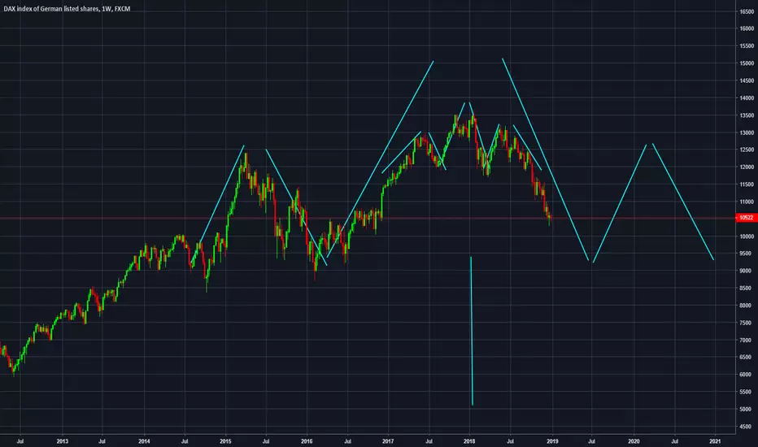Click the 2017 label on time axis
This screenshot has height=447, width=758.
(x=388, y=441)
